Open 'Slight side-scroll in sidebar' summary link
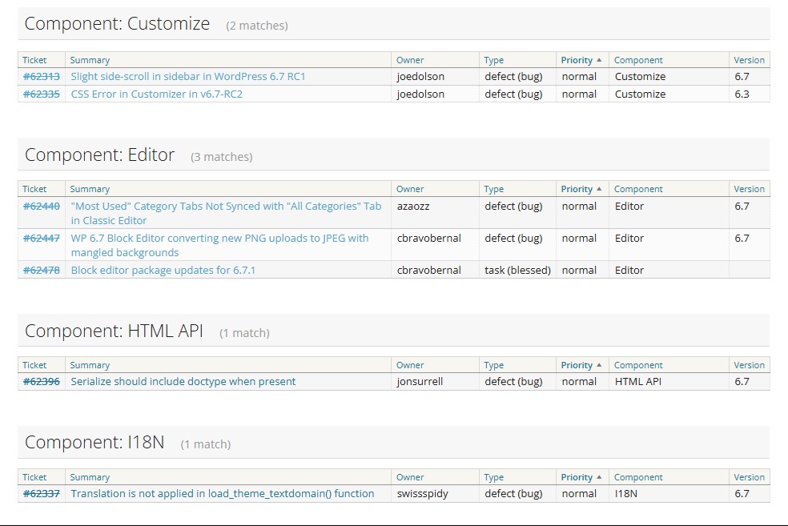This screenshot has height=526, width=788. click(187, 77)
